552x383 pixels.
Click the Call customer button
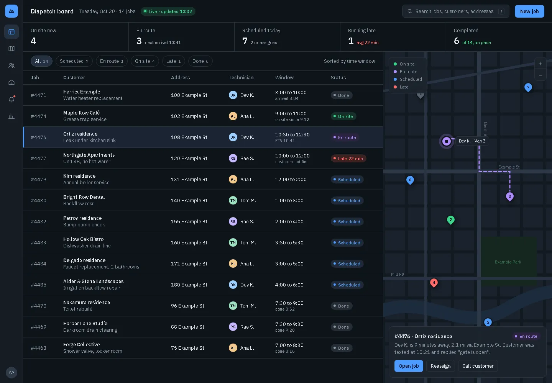pos(478,366)
